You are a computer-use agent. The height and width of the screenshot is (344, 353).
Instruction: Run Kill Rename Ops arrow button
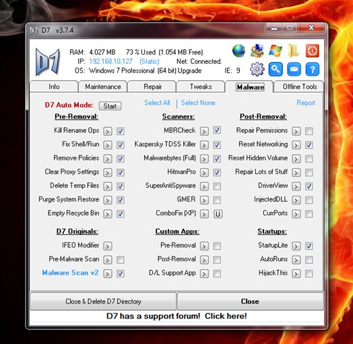click(108, 131)
